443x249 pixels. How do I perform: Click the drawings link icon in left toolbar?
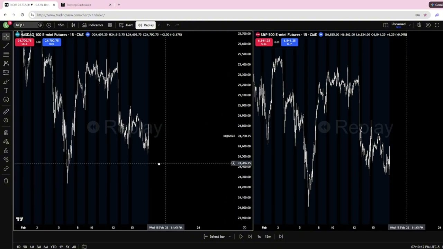[6, 168]
